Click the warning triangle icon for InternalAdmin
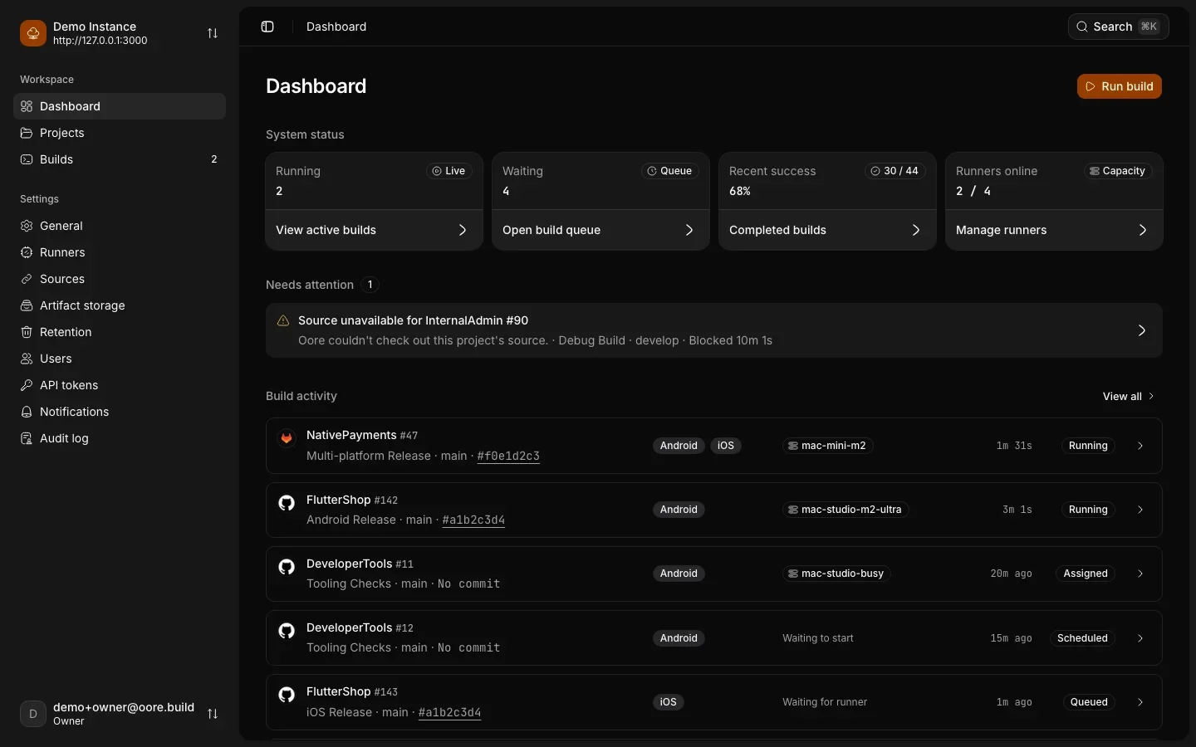 pos(283,320)
